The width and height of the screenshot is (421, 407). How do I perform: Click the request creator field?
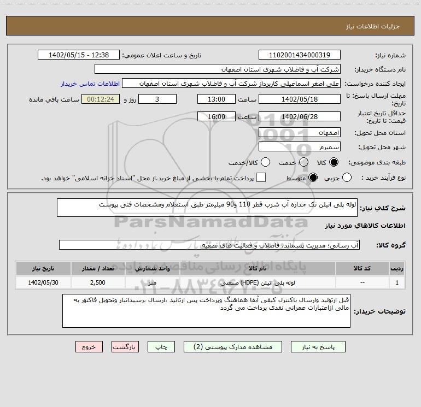[x=231, y=83]
